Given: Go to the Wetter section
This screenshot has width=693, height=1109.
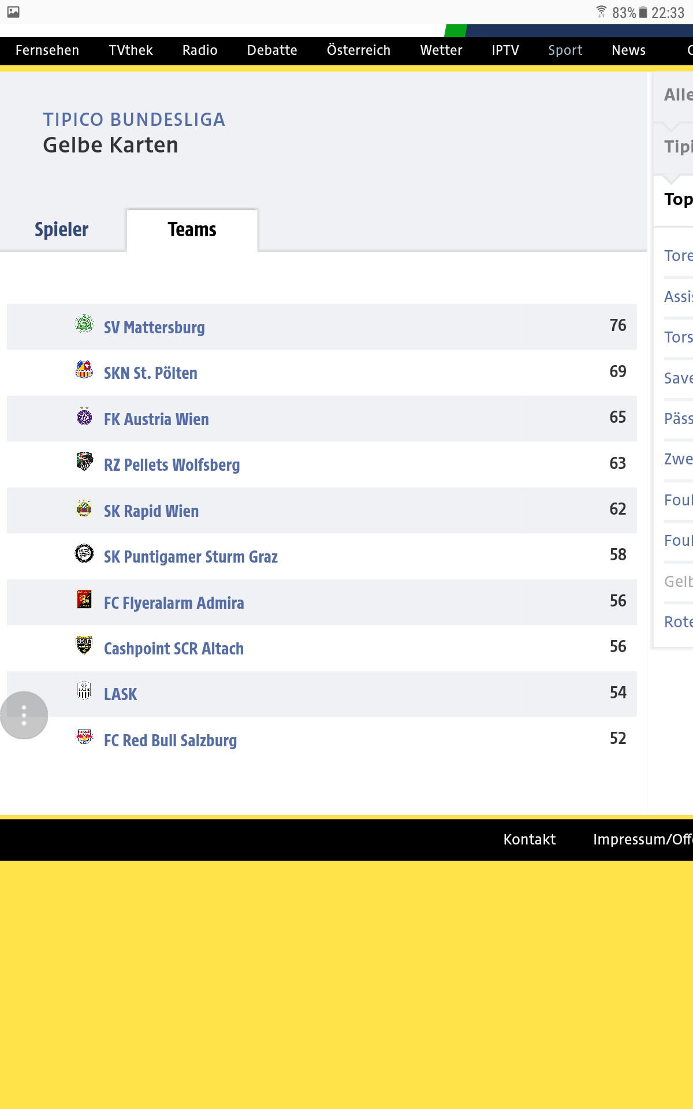Looking at the screenshot, I should (441, 50).
